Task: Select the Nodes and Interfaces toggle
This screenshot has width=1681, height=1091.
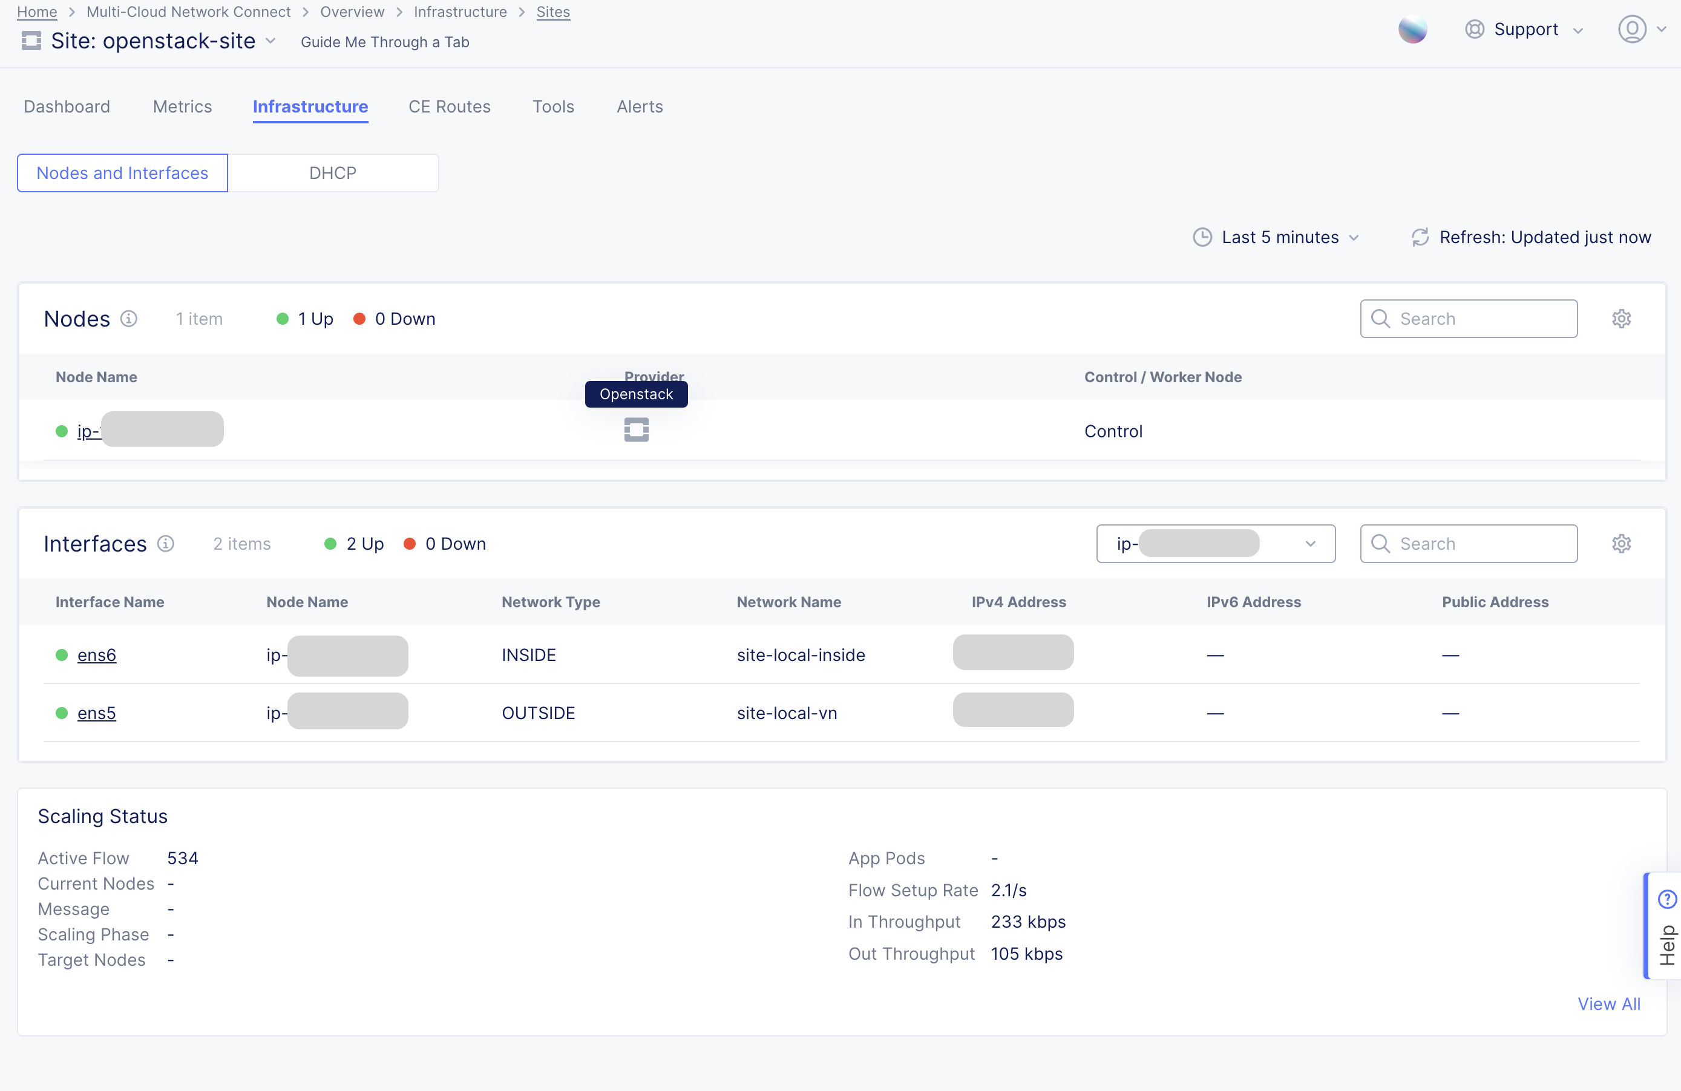Action: tap(122, 173)
